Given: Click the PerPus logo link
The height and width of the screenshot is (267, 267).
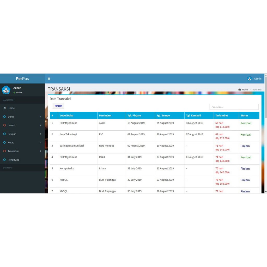Looking at the screenshot, I should point(22,79).
